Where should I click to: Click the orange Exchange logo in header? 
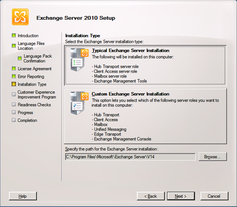(20, 17)
